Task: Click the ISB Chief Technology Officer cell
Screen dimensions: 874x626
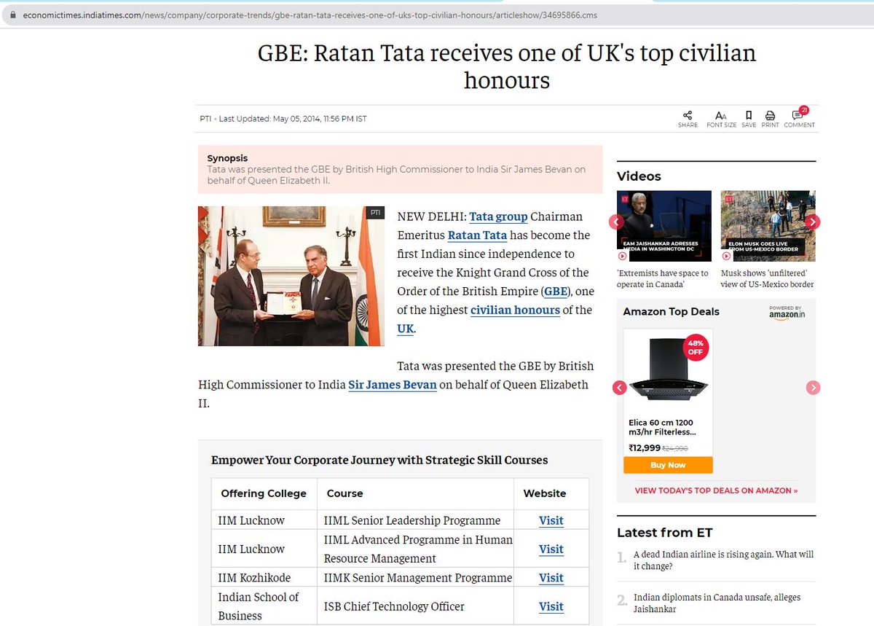Action: pos(415,606)
